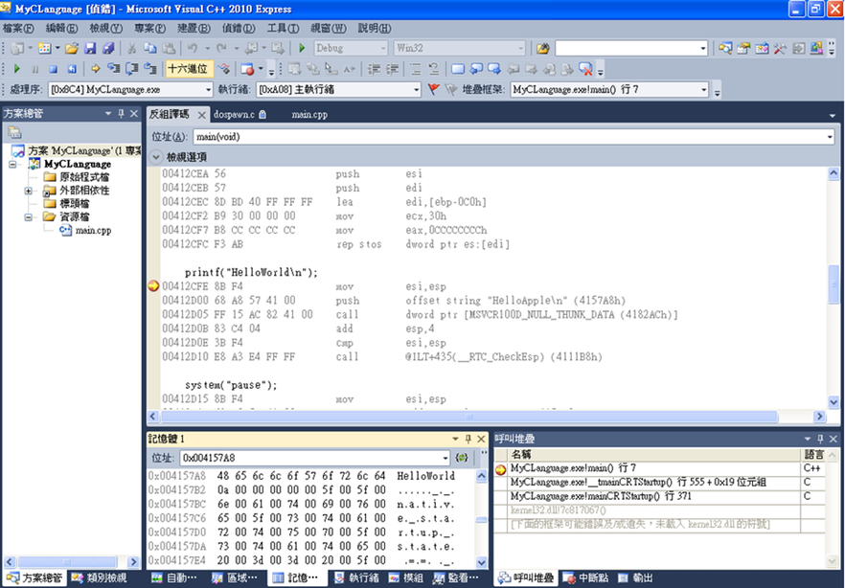Go to the previous bookmark icon
The width and height of the screenshot is (845, 588).
[476, 69]
